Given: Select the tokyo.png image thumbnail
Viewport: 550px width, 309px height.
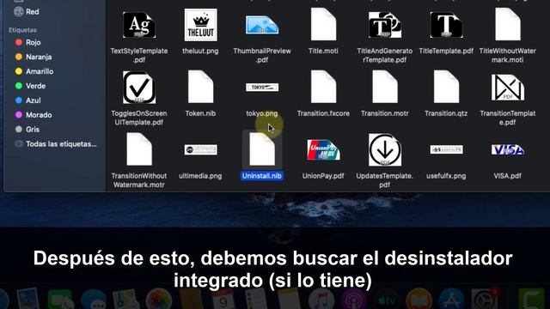Looking at the screenshot, I should (x=262, y=88).
